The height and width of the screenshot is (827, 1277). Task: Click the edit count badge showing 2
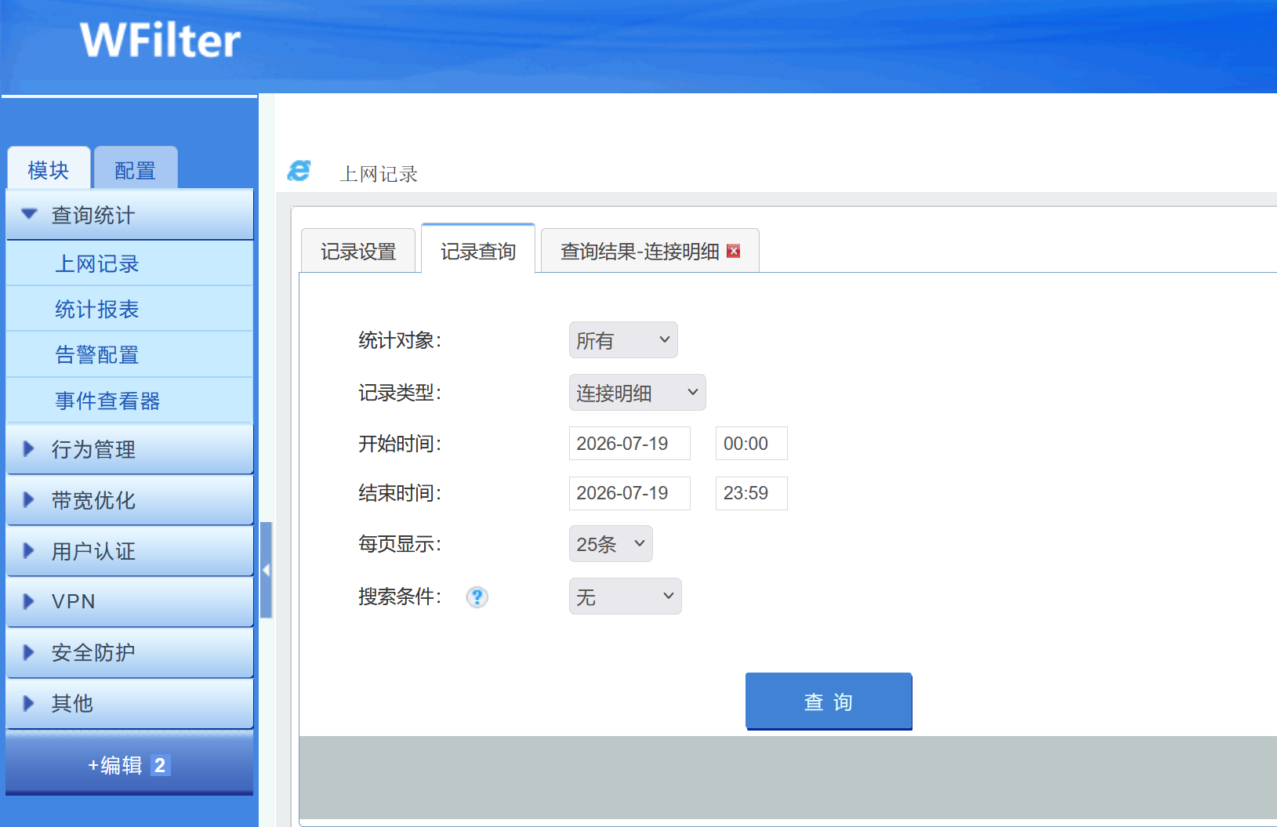tap(160, 765)
